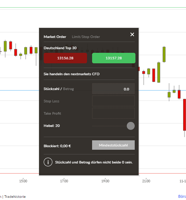This screenshot has width=186, height=200.
Task: Click the 21:00 time axis label
Action: click(x=146, y=181)
